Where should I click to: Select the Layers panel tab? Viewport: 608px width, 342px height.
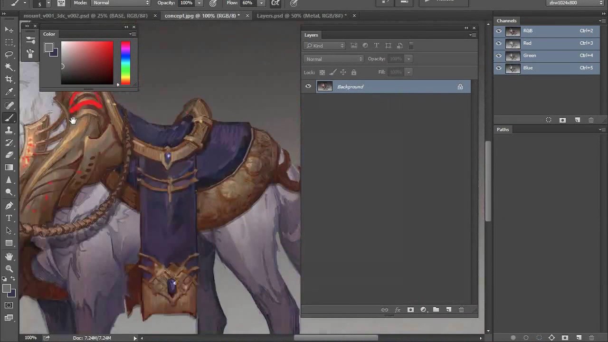coord(311,35)
